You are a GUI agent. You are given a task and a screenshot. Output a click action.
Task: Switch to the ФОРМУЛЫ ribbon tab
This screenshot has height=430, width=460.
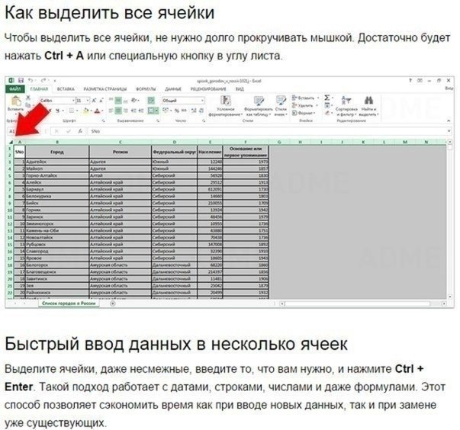tap(146, 88)
